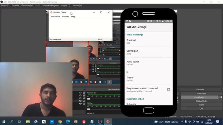Viewport: 223px width, 125px height.
Task: Click the WO Mic Client title bar icon
Action: [51, 12]
